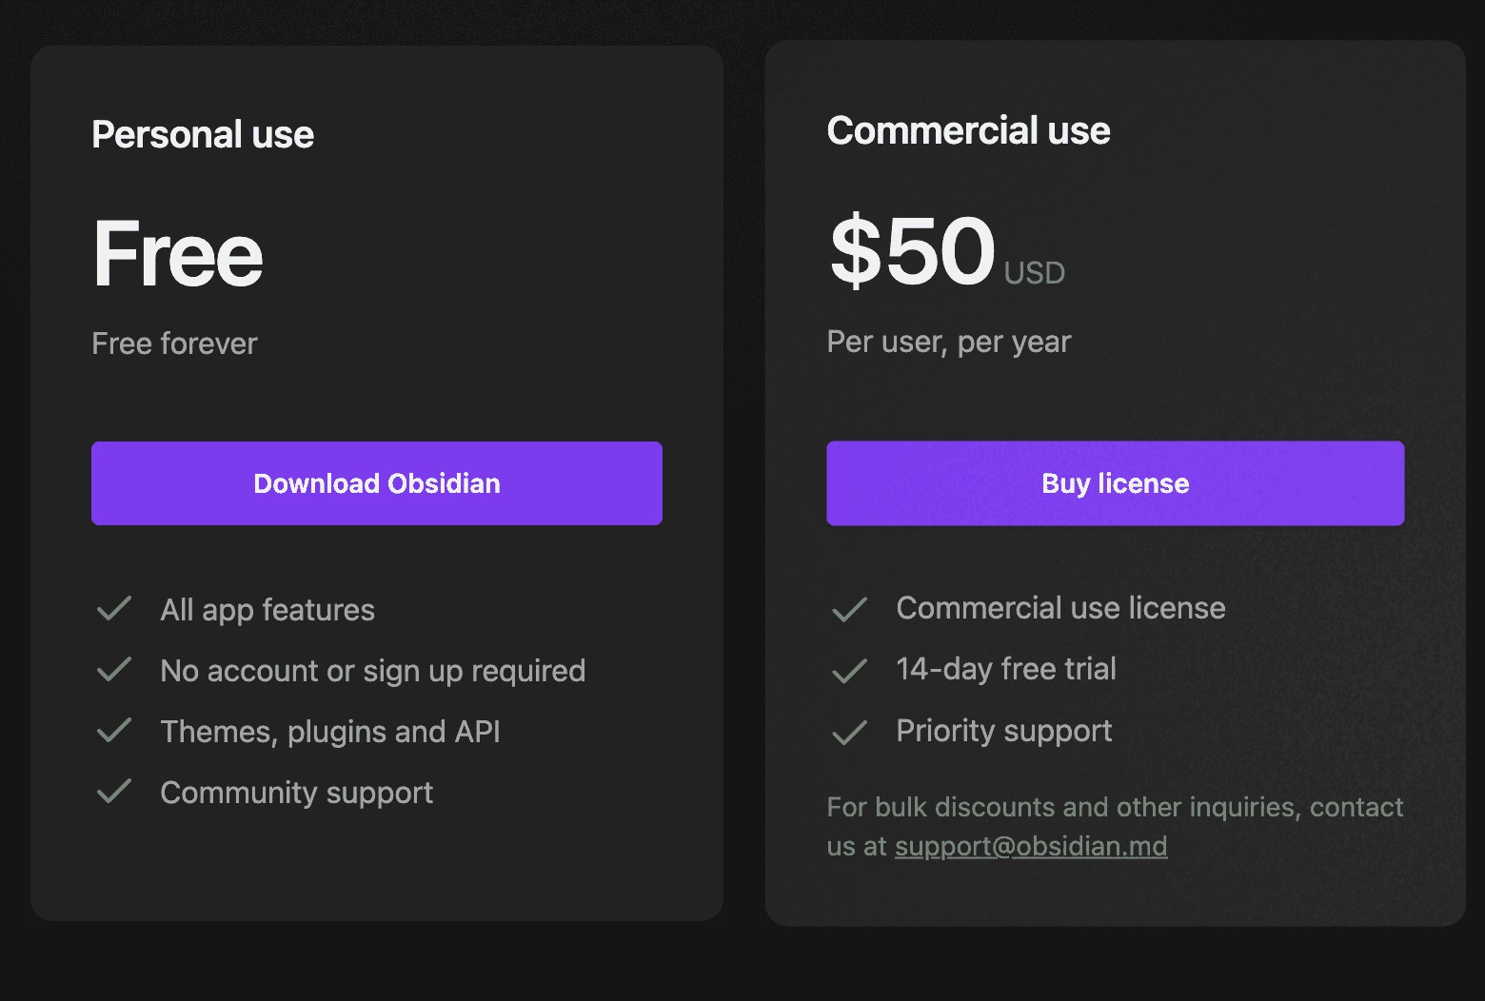Click the bulk discounts inquiry paragraph
The width and height of the screenshot is (1485, 1001).
(x=1114, y=808)
